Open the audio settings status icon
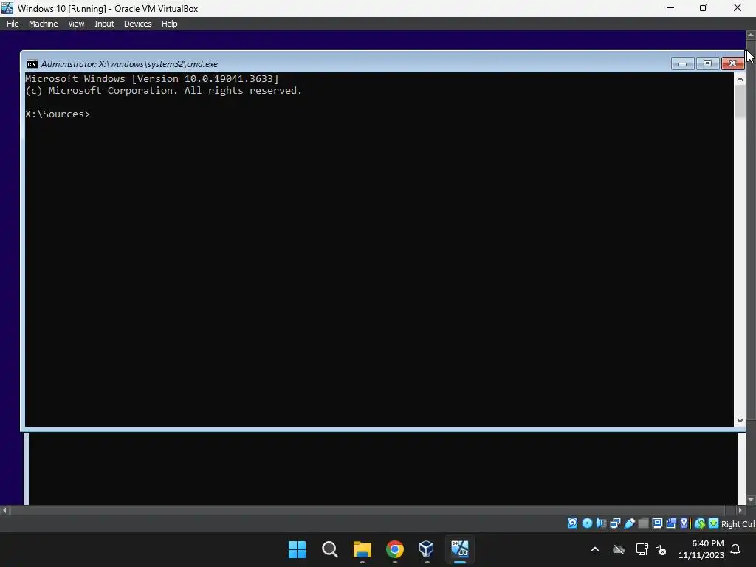 pos(601,523)
